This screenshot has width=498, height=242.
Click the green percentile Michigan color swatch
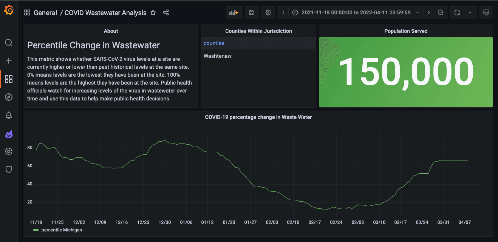(x=36, y=230)
